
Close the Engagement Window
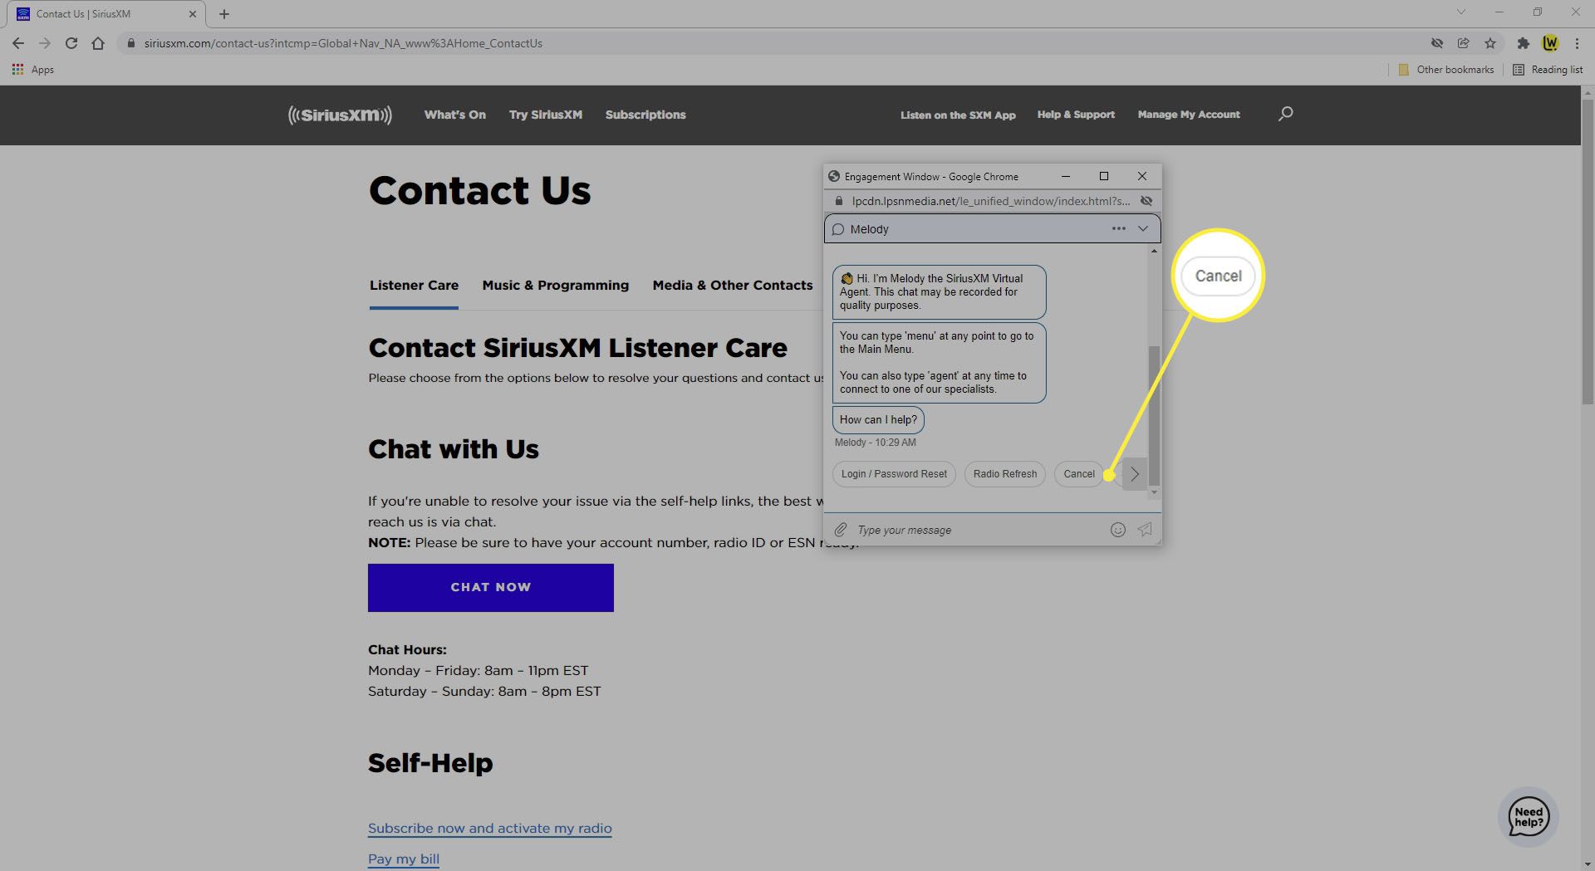click(x=1142, y=176)
